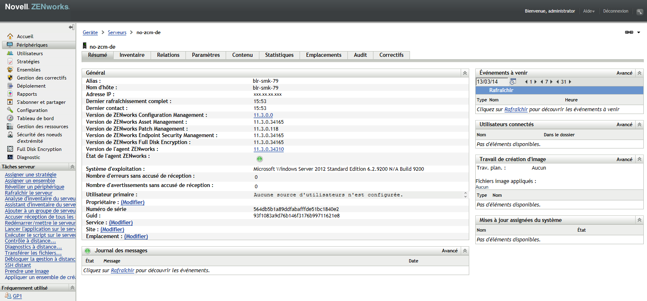Open the Ensembles bundles icon
The width and height of the screenshot is (647, 301).
tap(10, 70)
